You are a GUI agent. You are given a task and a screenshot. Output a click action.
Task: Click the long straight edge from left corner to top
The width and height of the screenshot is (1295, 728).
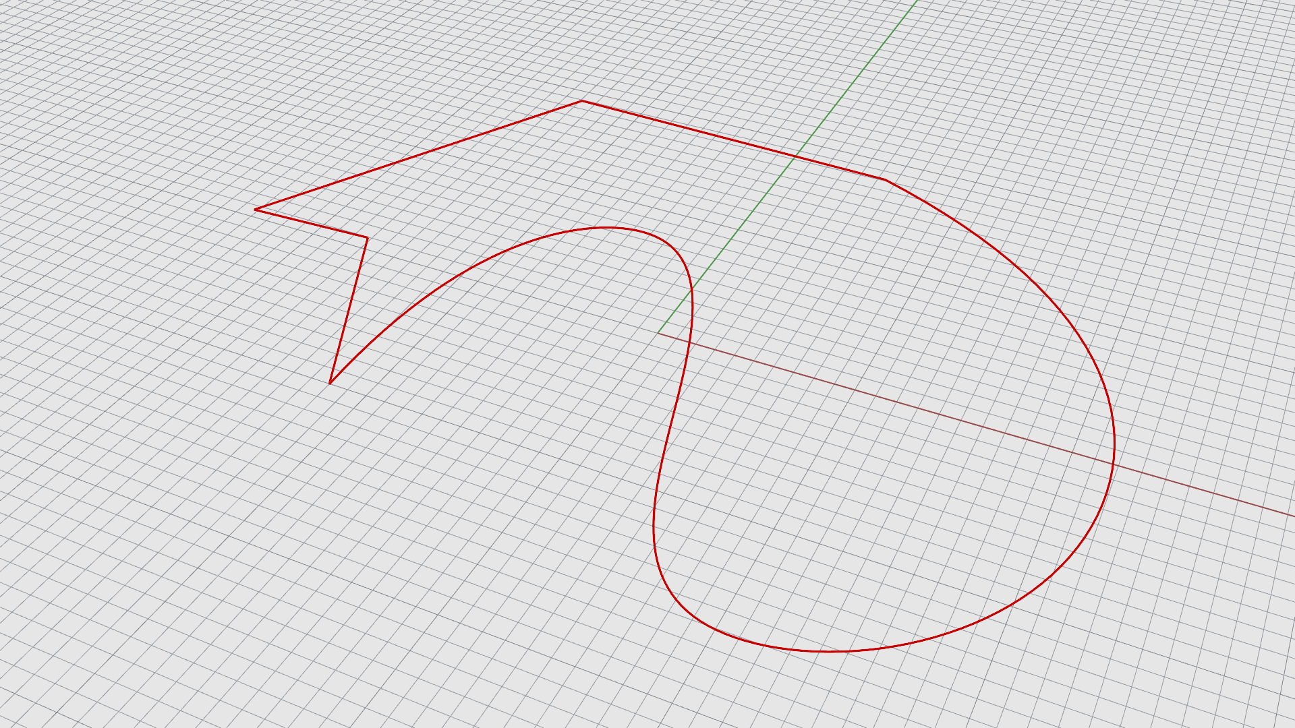(418, 156)
